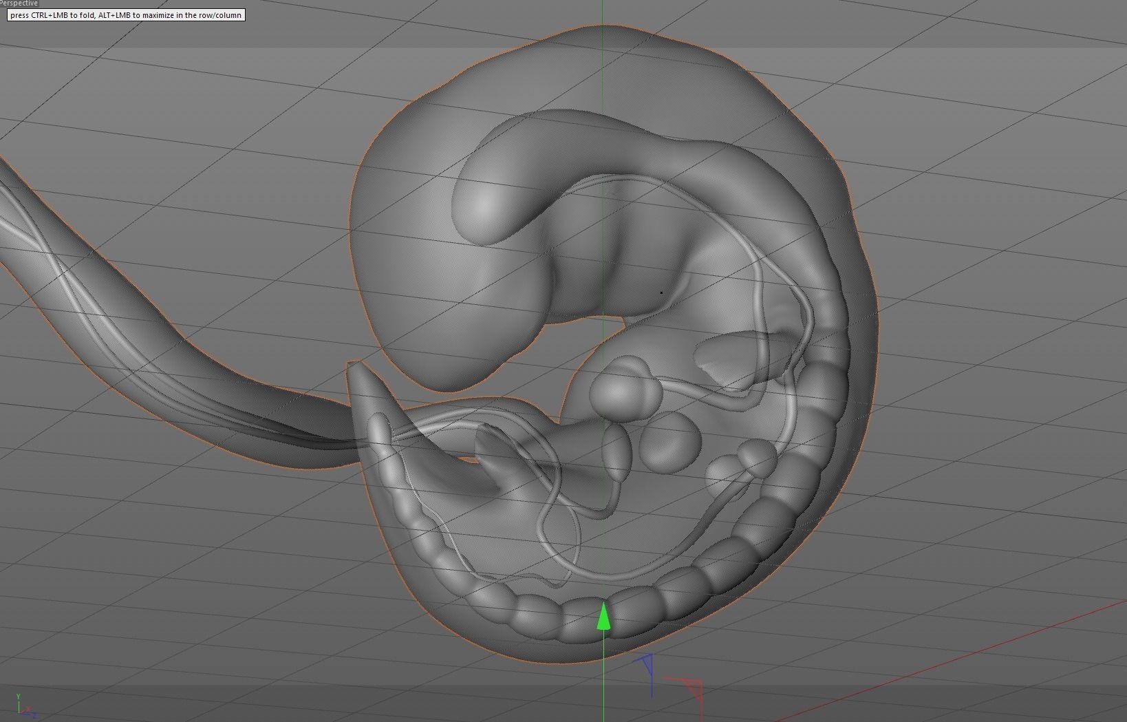Screen dimensions: 1127x722
Task: Click the world axis orientation indicator
Action: click(25, 708)
